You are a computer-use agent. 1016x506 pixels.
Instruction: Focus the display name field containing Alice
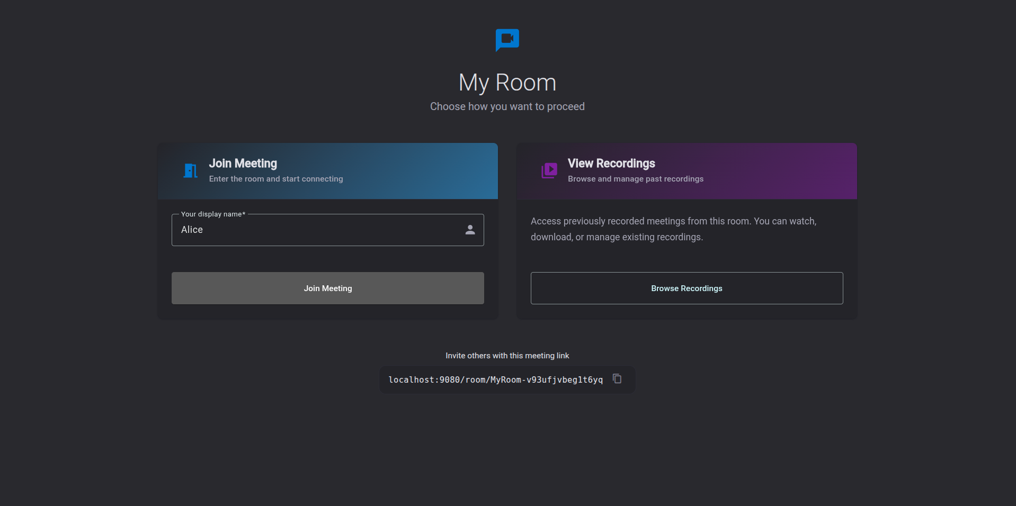(x=318, y=230)
